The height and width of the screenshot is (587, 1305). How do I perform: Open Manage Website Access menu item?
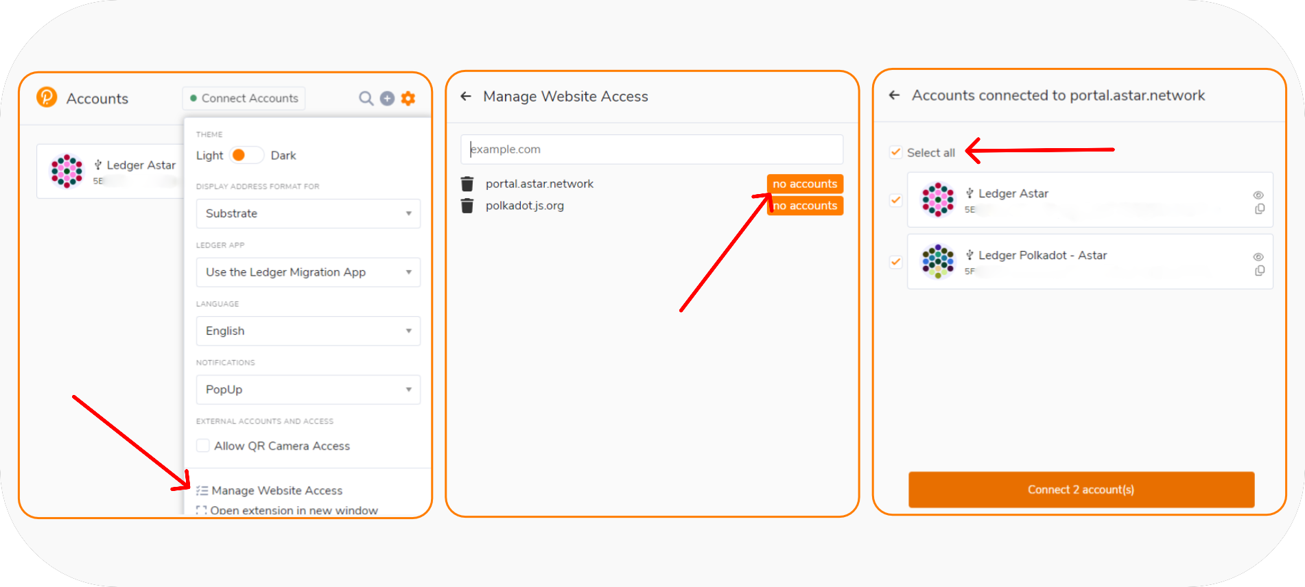tap(277, 490)
